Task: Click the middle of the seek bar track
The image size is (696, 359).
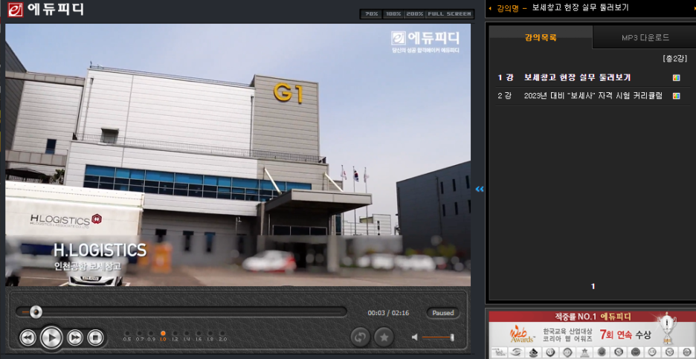Action: (x=181, y=312)
